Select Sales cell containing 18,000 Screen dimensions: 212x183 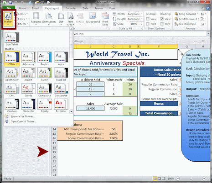click(90, 108)
